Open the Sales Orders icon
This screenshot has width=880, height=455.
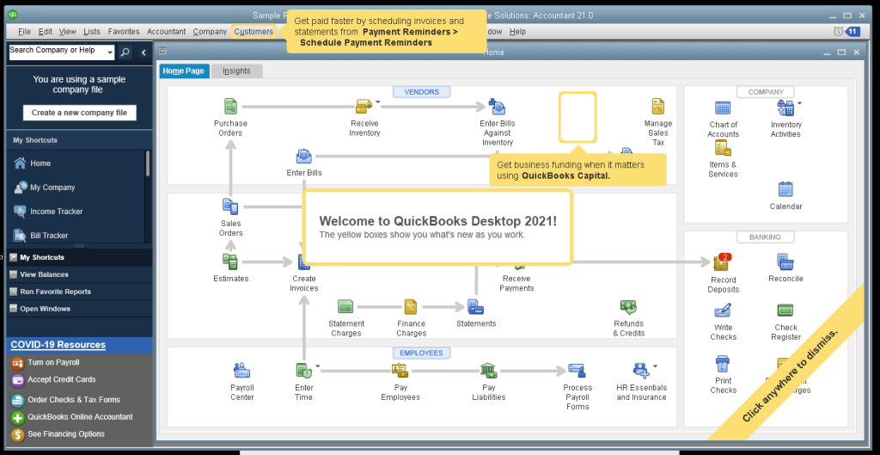coord(230,206)
